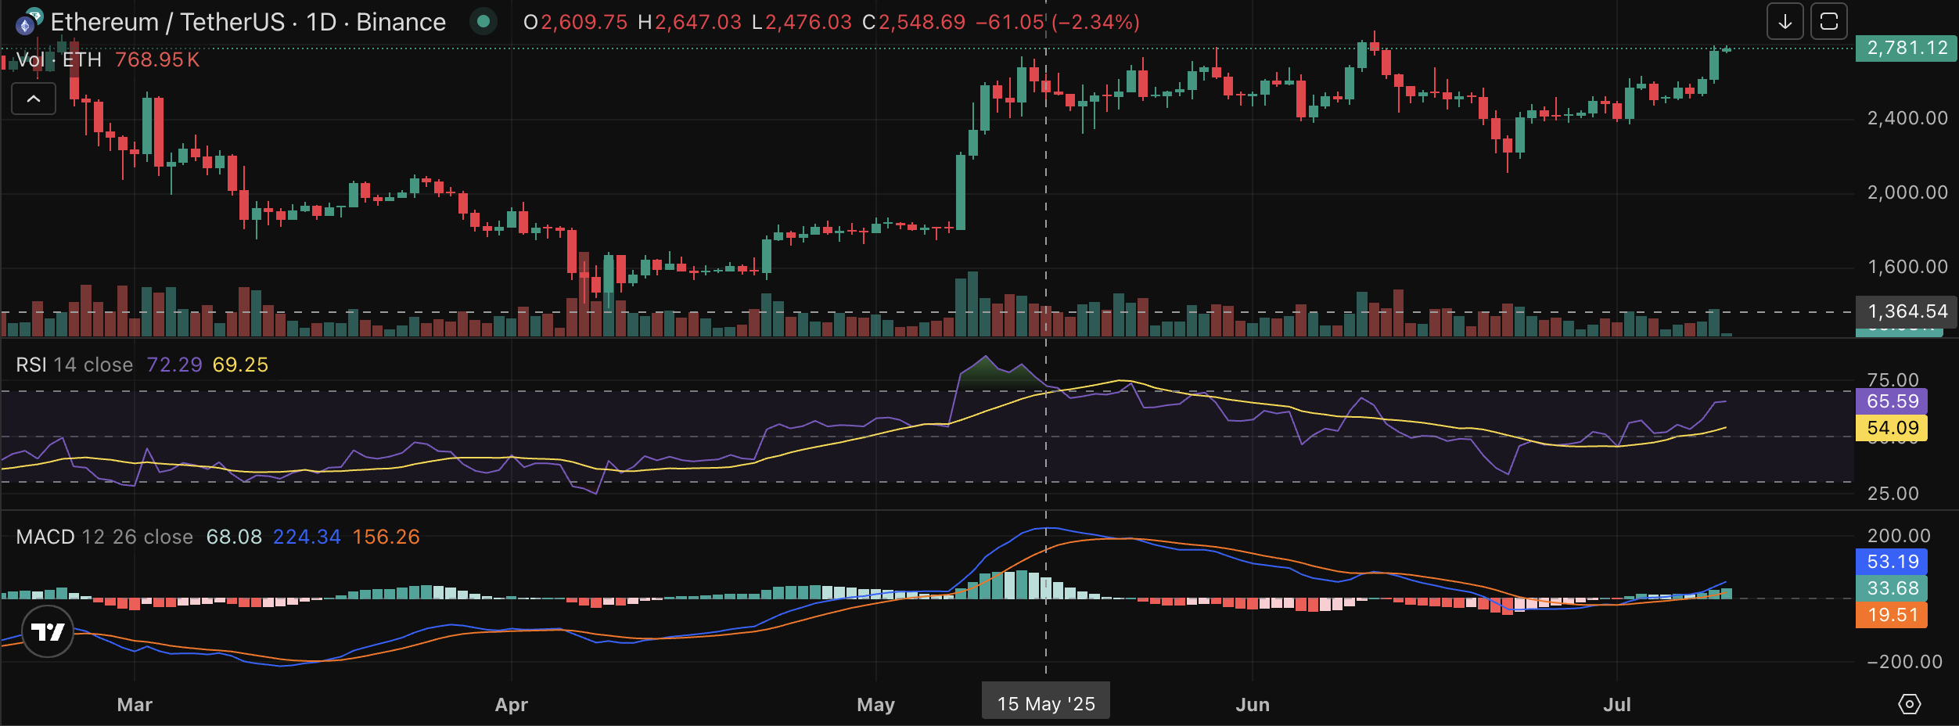The image size is (1959, 726).
Task: Click the change value −61.05 (−2.34%)
Action: click(x=1058, y=22)
